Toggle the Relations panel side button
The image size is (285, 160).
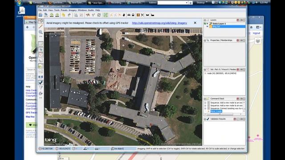(41, 60)
